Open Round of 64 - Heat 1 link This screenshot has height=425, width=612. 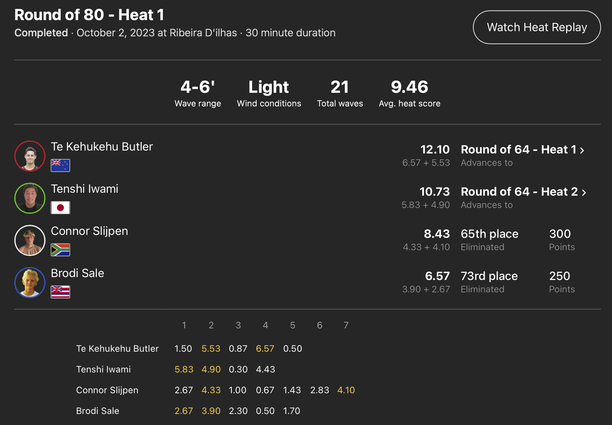[518, 150]
